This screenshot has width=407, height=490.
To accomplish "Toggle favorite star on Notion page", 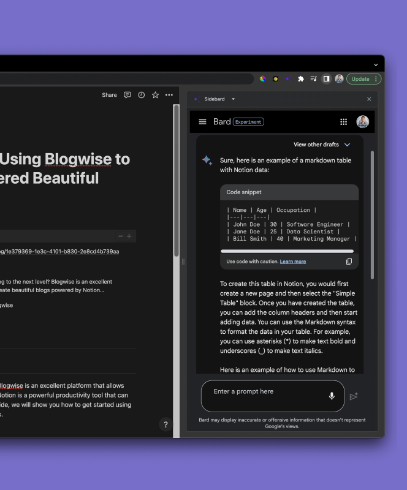I will coord(155,95).
